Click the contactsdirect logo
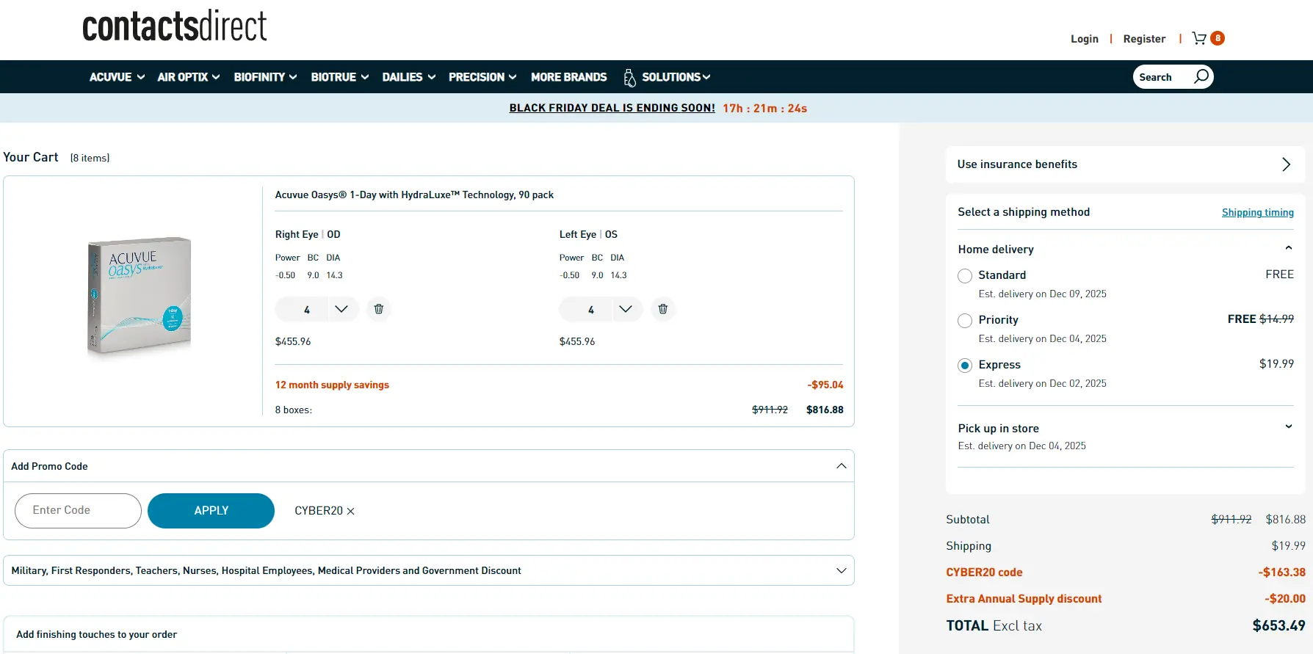The height and width of the screenshot is (654, 1313). (175, 26)
